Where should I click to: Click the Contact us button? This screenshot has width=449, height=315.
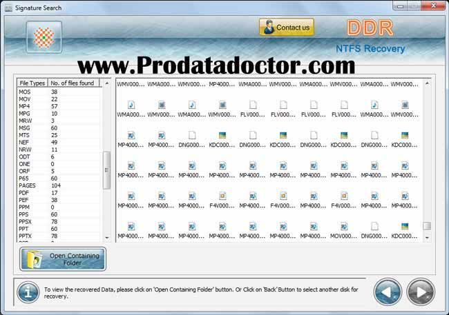[287, 28]
